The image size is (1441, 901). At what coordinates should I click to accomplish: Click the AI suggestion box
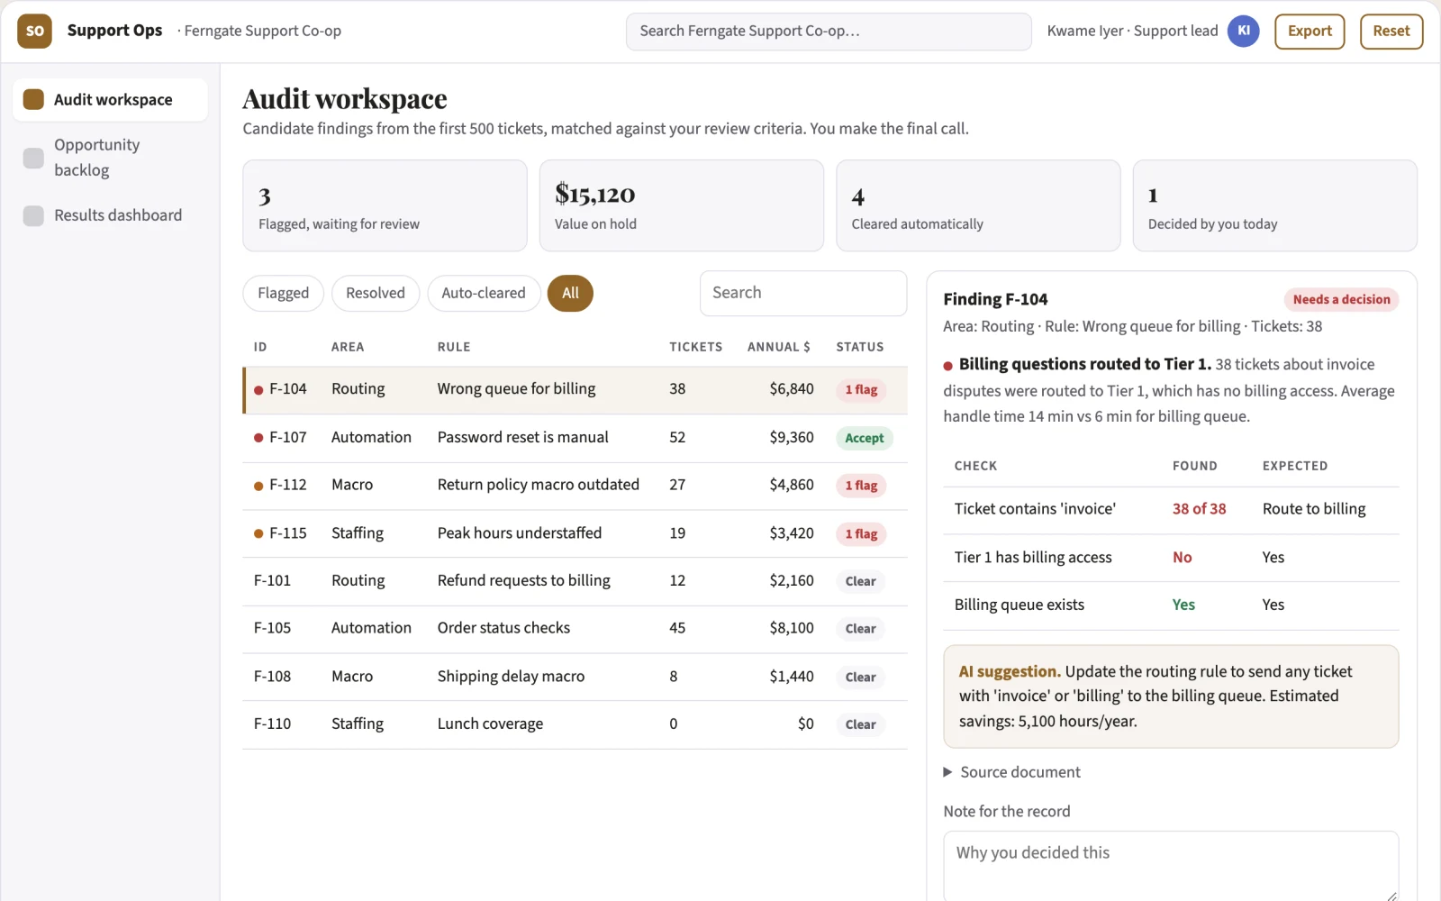[x=1171, y=696]
